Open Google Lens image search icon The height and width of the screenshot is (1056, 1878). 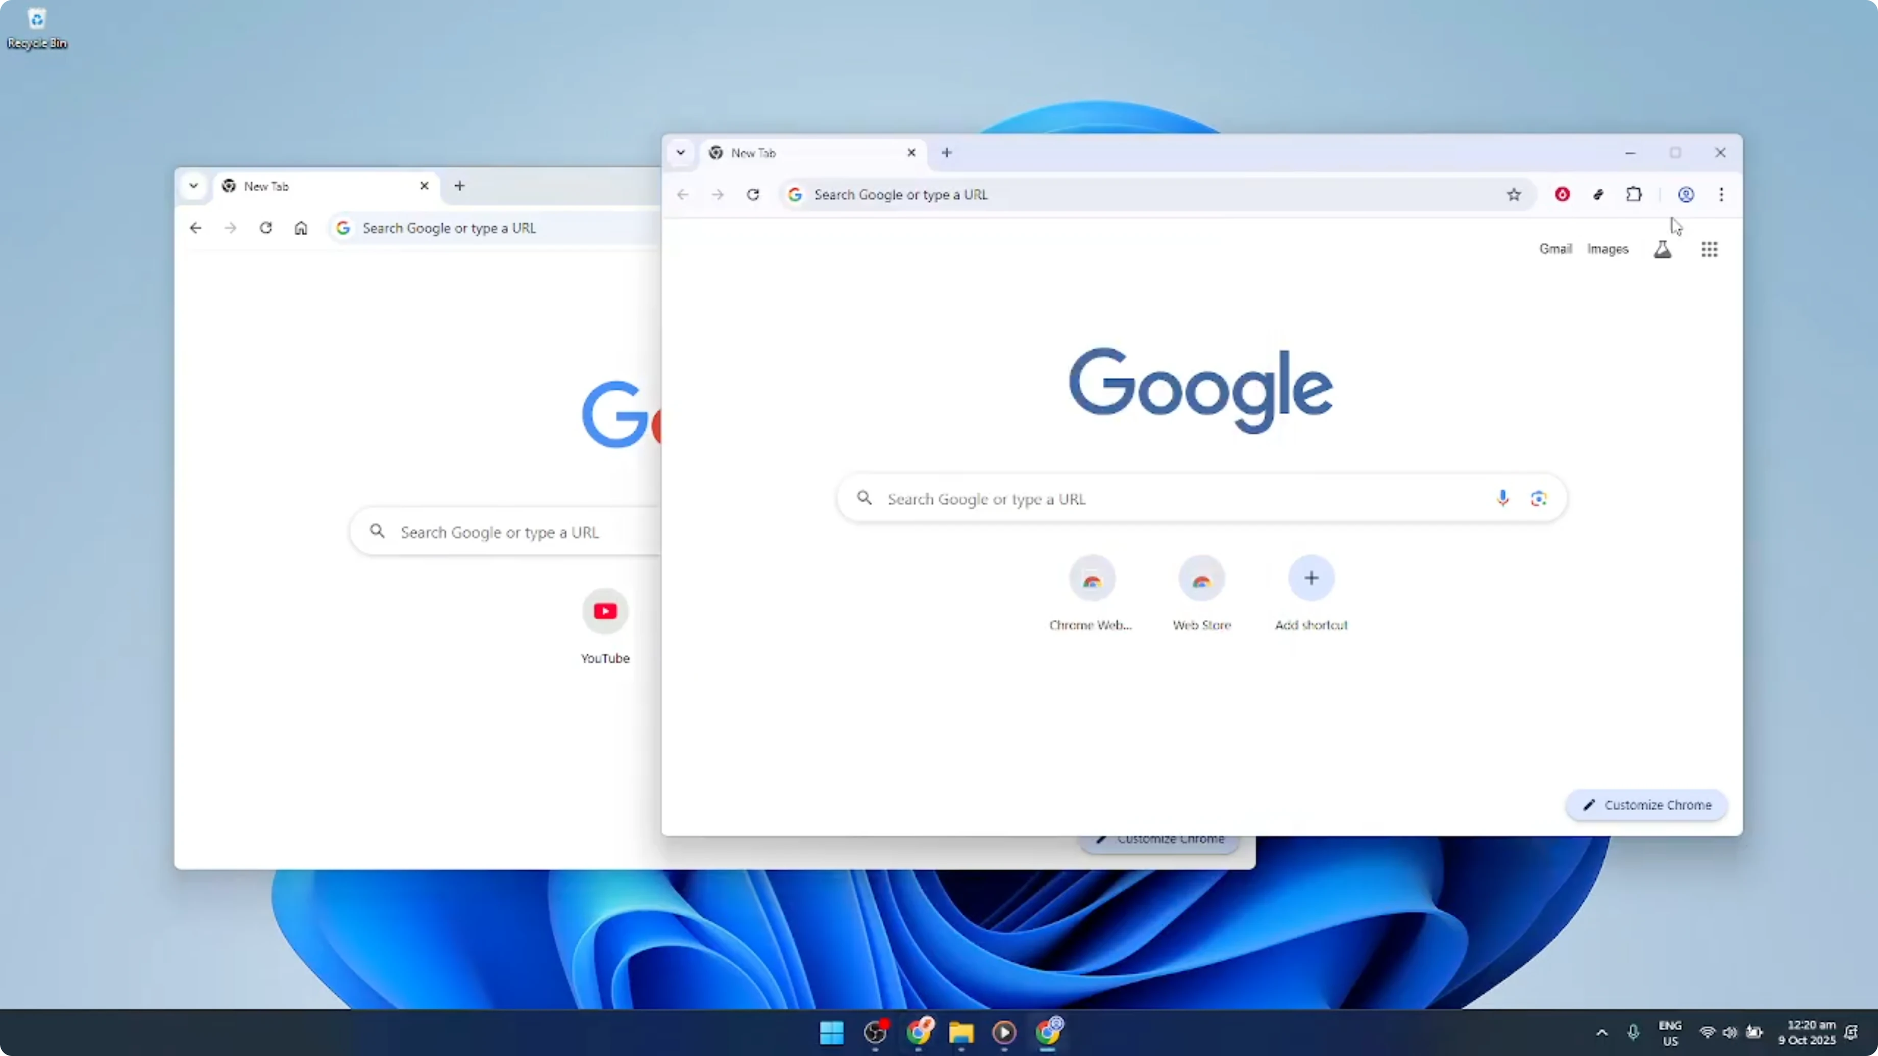tap(1538, 498)
